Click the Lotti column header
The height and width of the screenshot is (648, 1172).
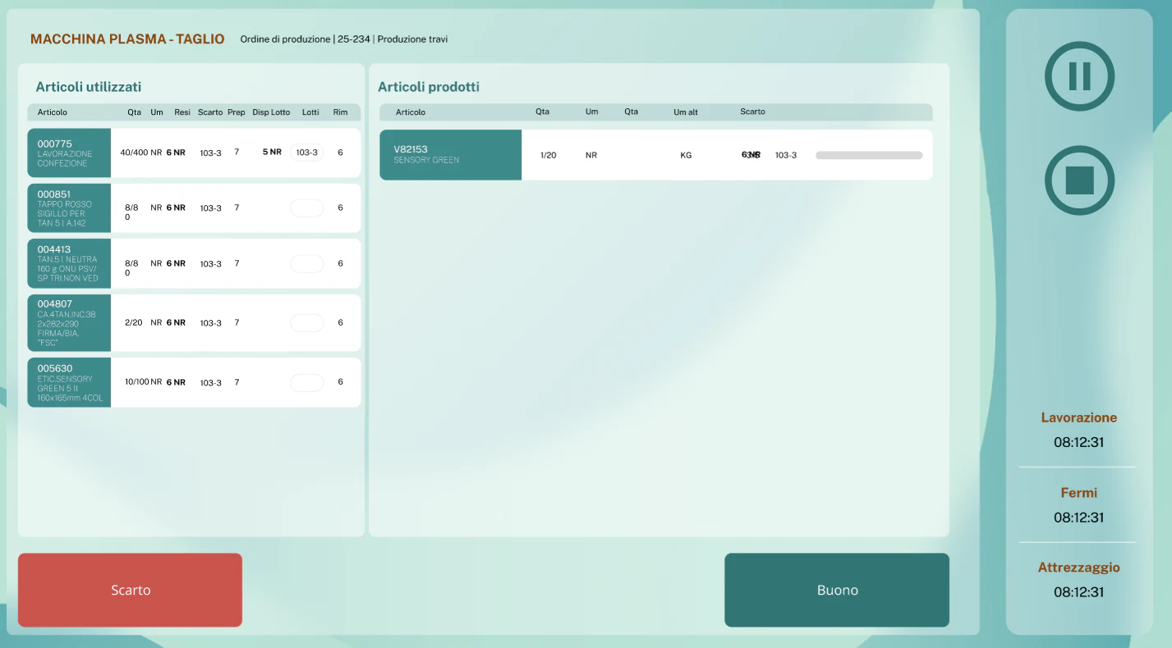tap(310, 112)
